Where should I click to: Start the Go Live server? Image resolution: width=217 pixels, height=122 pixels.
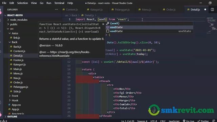189,121
